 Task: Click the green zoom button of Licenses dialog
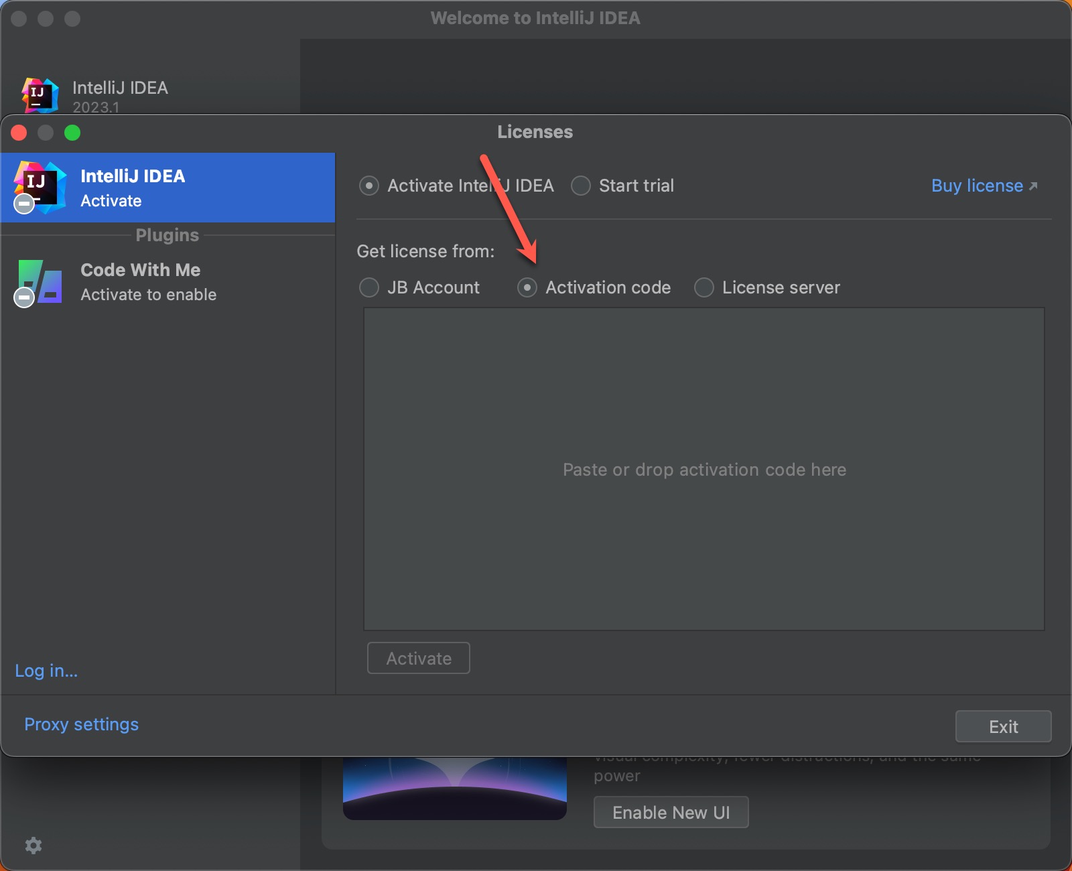[72, 133]
